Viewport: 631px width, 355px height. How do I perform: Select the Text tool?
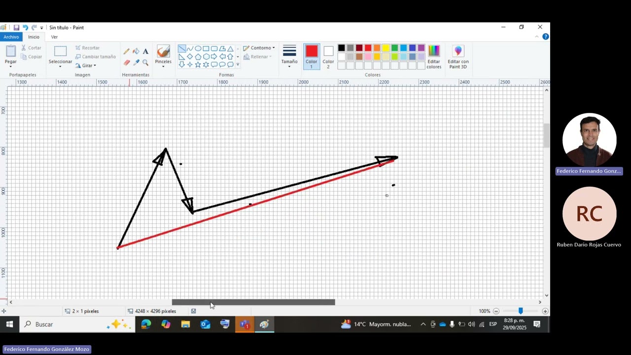point(145,51)
